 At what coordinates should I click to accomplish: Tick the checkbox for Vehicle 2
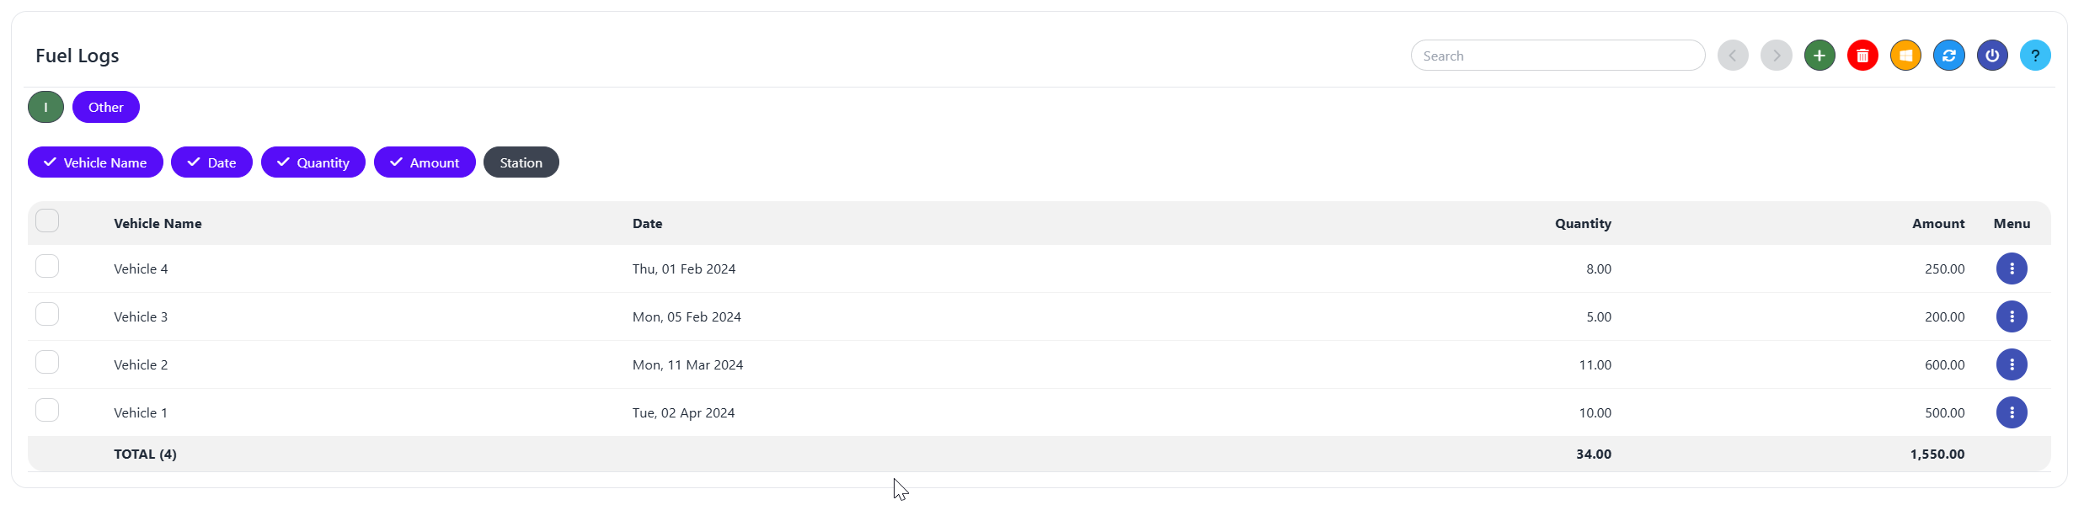point(47,363)
